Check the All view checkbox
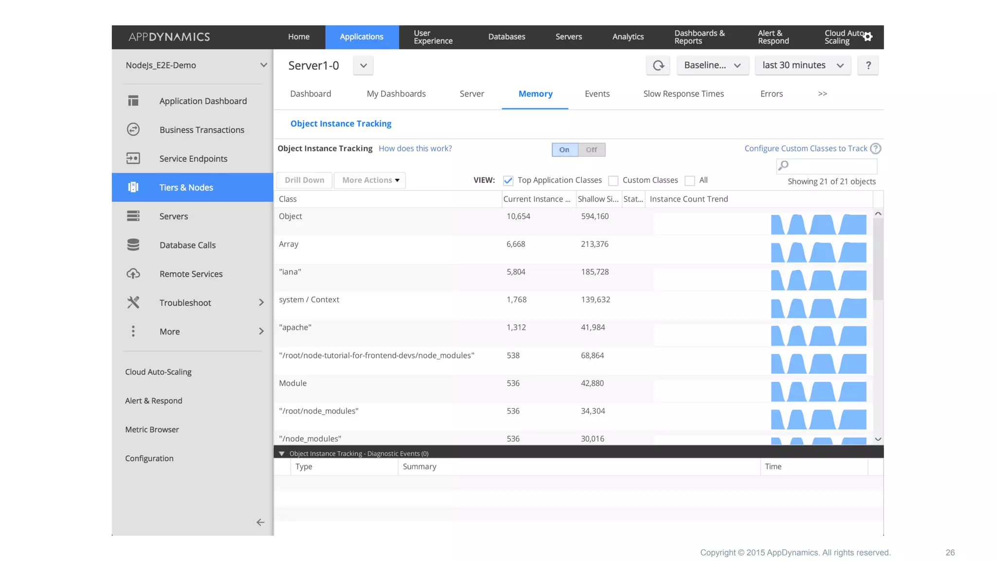This screenshot has width=997, height=561. [689, 181]
